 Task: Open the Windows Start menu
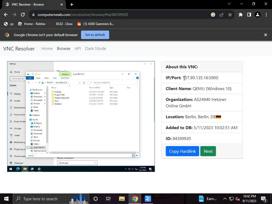(6, 199)
